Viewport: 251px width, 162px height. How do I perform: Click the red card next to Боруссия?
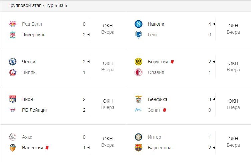click(172, 62)
